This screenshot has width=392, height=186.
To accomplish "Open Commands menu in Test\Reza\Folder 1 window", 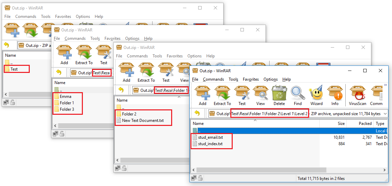I will point(137,56).
